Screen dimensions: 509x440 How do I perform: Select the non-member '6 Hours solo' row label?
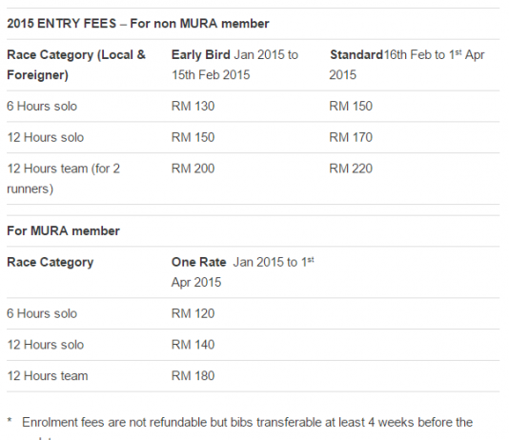(42, 107)
